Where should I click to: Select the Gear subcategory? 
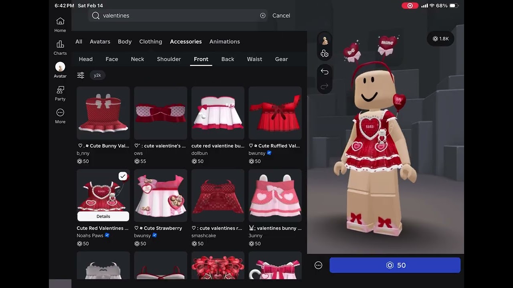[281, 59]
